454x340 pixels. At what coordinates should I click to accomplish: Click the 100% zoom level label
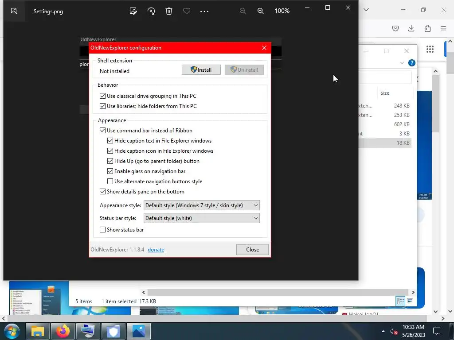pyautogui.click(x=282, y=11)
